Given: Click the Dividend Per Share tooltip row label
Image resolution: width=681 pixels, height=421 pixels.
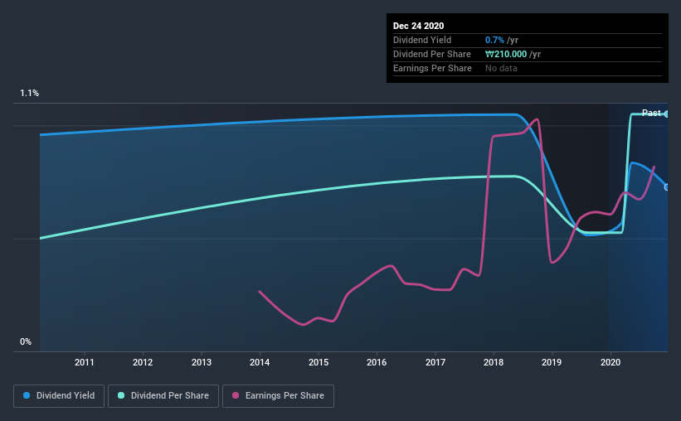Looking at the screenshot, I should pos(431,54).
